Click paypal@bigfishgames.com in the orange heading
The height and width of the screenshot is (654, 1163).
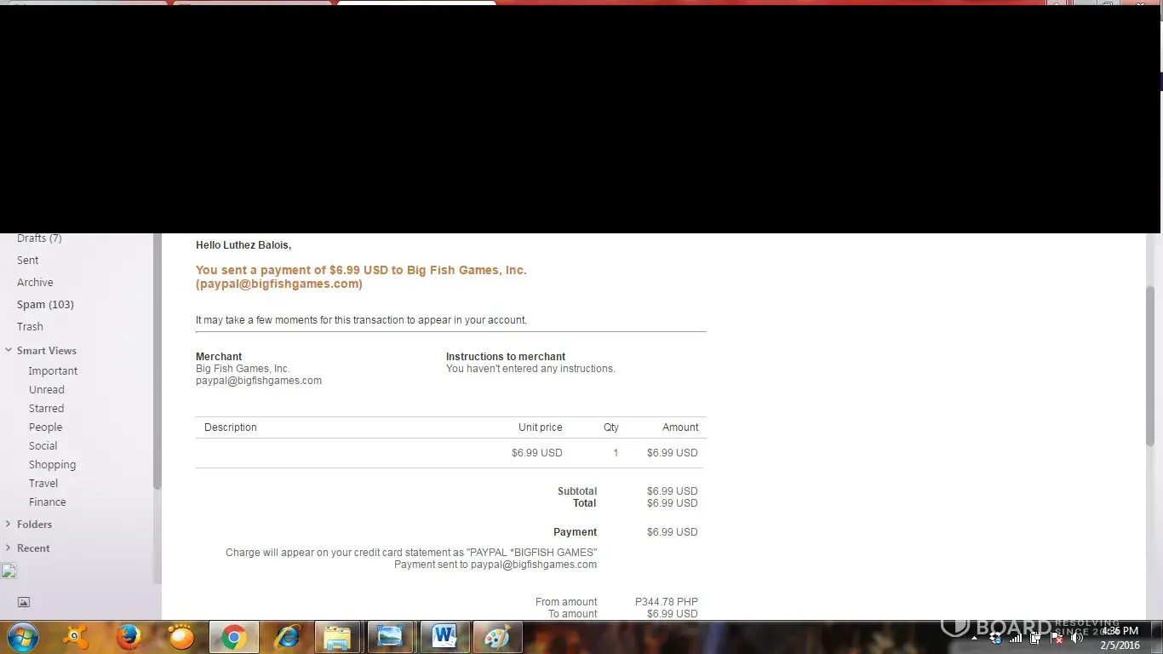click(279, 284)
